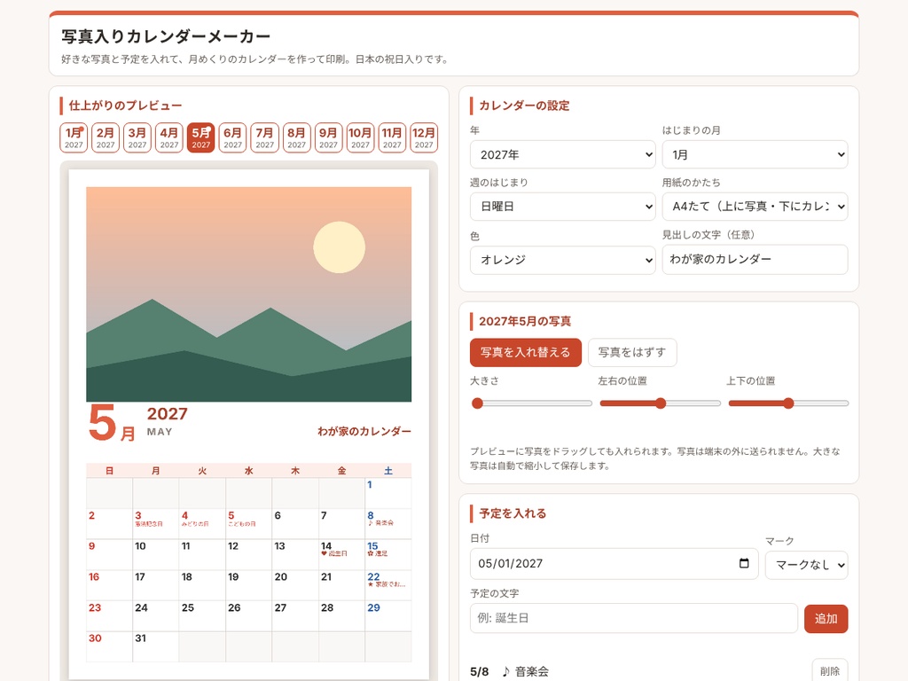Select the 3月 2027 month tab
The height and width of the screenshot is (681, 908).
click(x=137, y=137)
